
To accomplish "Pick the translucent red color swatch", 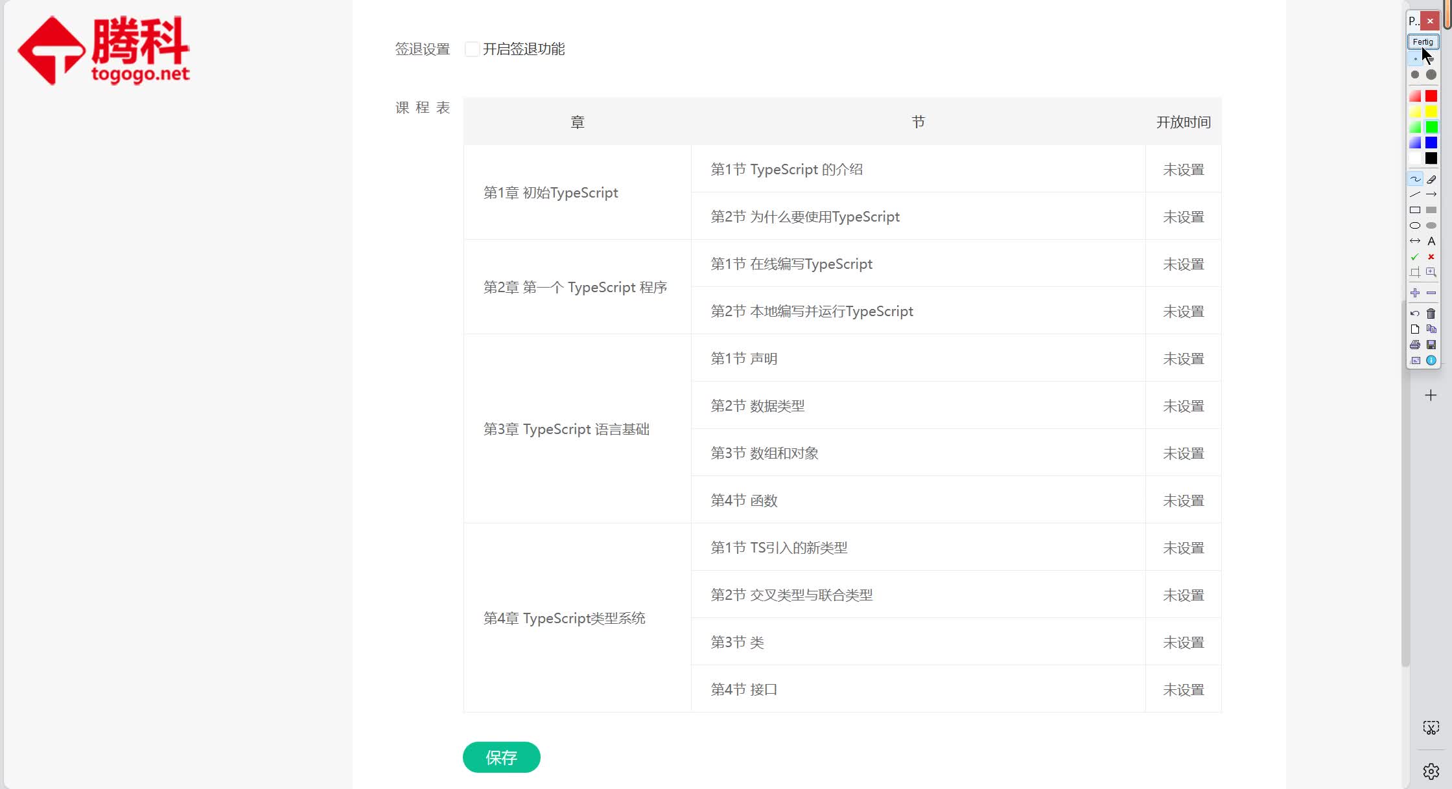I will [x=1415, y=96].
